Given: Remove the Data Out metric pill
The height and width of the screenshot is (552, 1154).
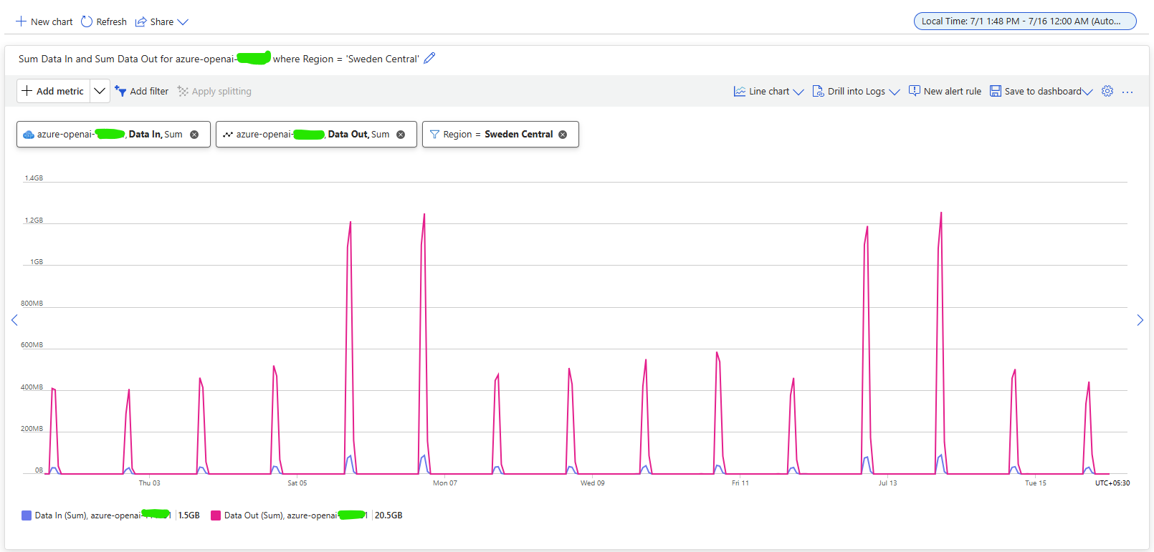Looking at the screenshot, I should [401, 135].
